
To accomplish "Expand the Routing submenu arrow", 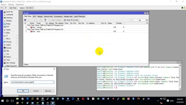I will (17, 42).
